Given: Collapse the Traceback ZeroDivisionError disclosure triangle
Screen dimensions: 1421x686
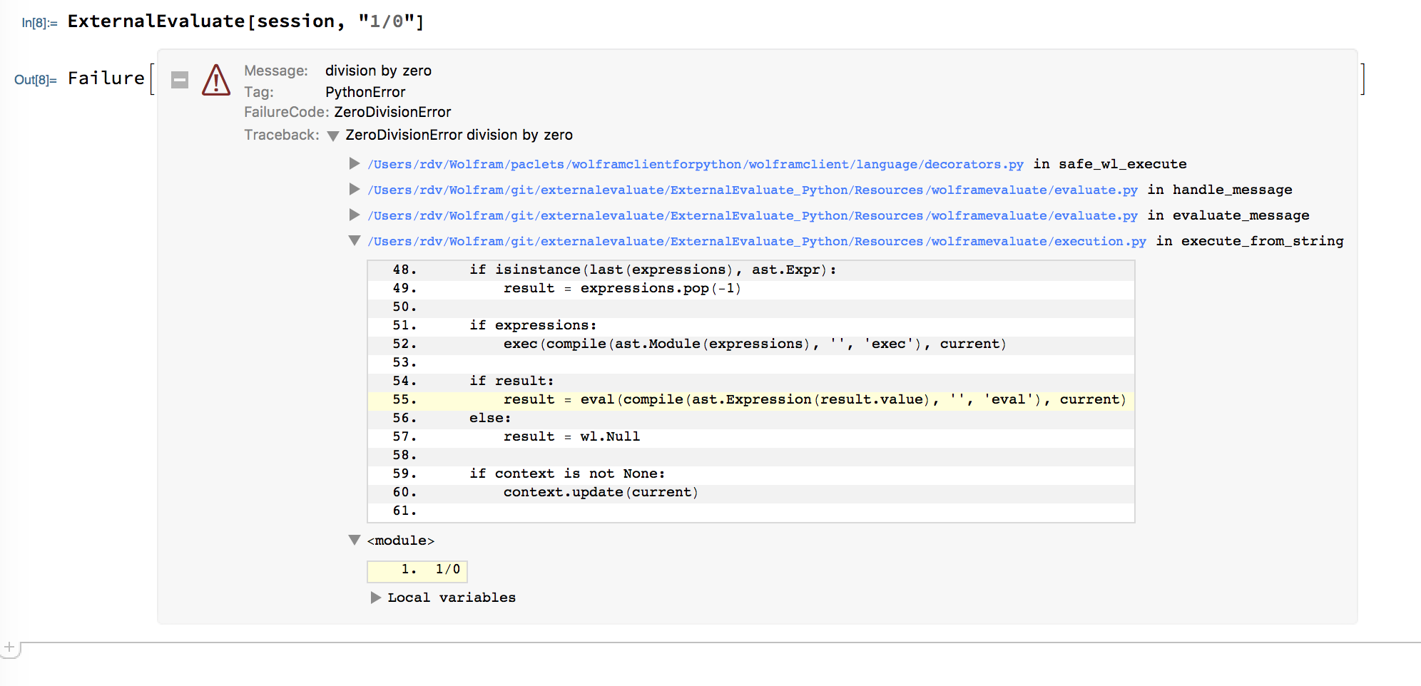Looking at the screenshot, I should pos(332,135).
